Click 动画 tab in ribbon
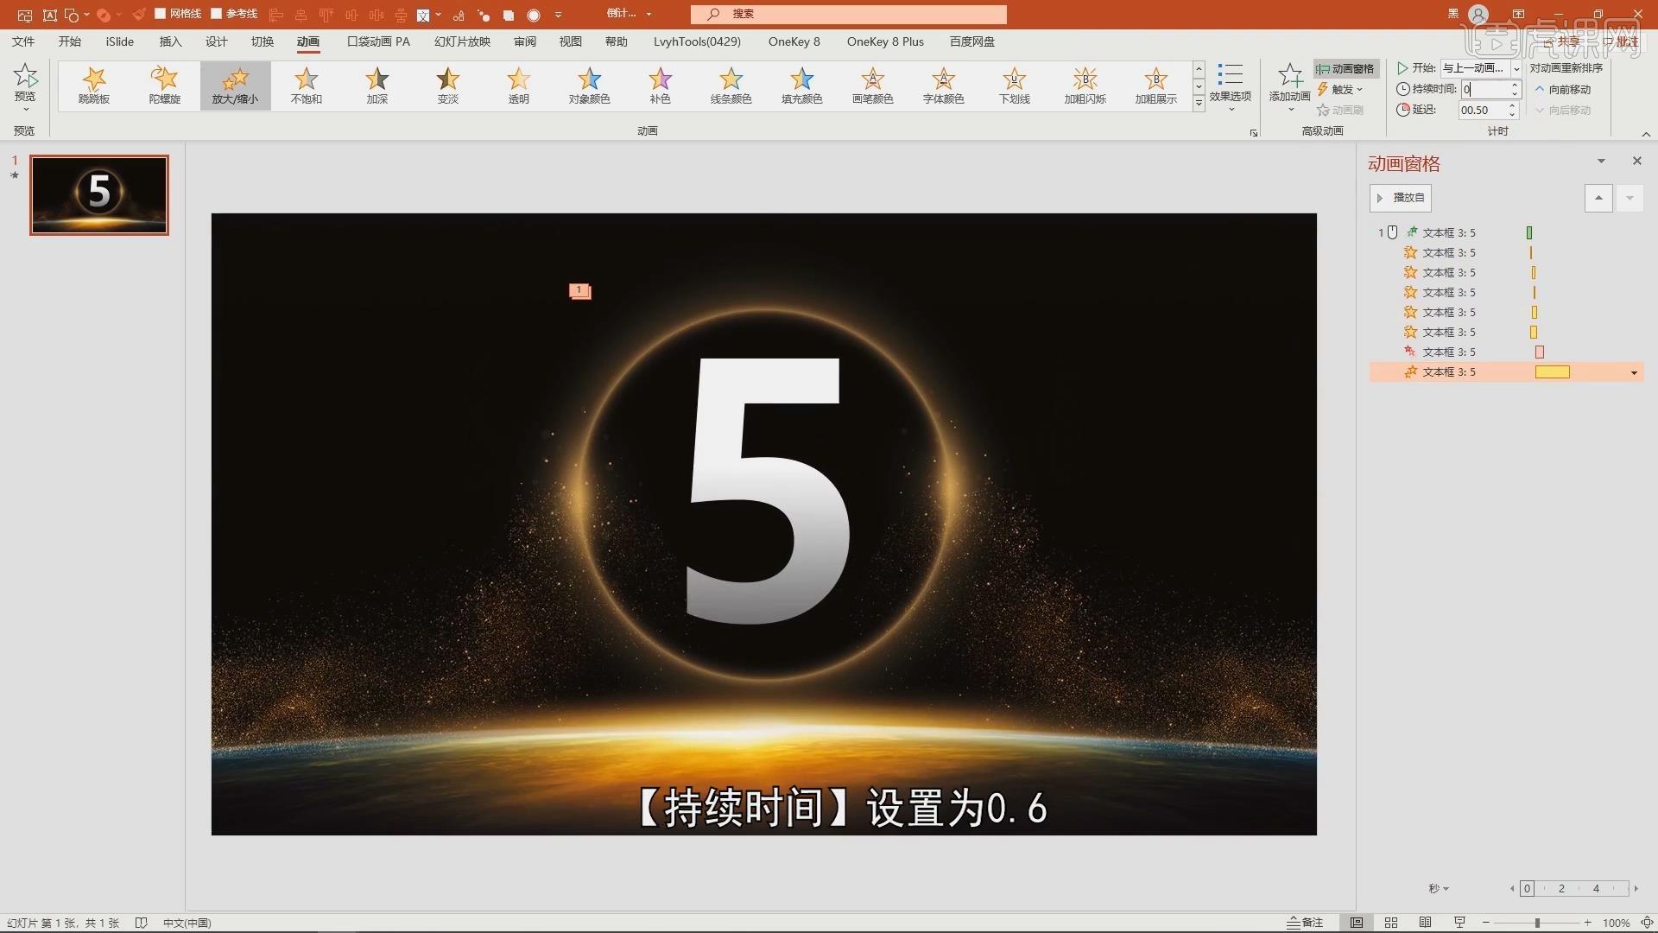 307,42
